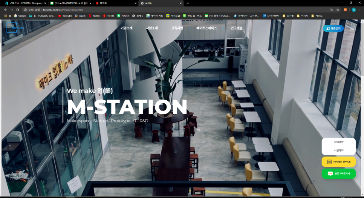364x198 pixels.
Task: Click the zoom magnifier icon in address bar
Action: [332, 10]
